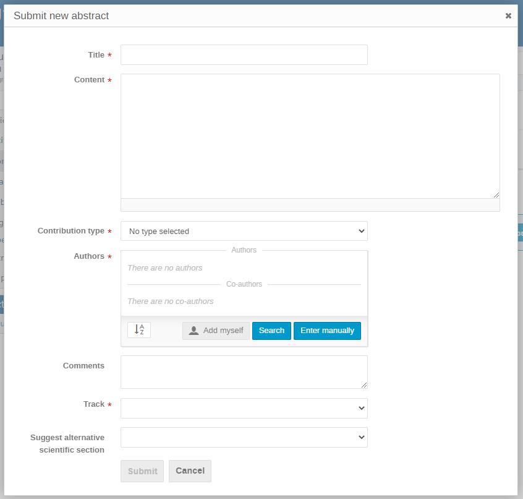523x499 pixels.
Task: Click inside the Content text area
Action: click(x=310, y=136)
